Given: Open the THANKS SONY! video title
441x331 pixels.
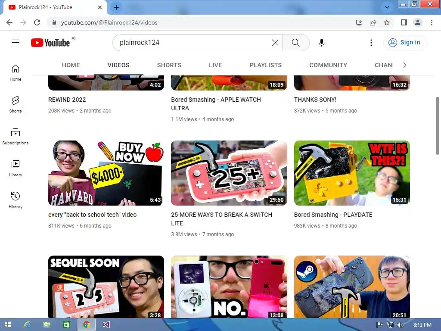Looking at the screenshot, I should pyautogui.click(x=315, y=100).
